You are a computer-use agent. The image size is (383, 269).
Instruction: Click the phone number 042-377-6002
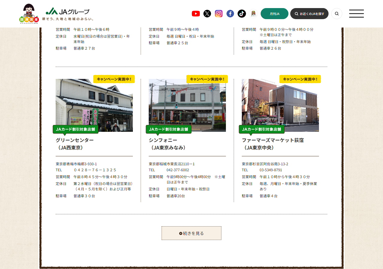pyautogui.click(x=178, y=170)
